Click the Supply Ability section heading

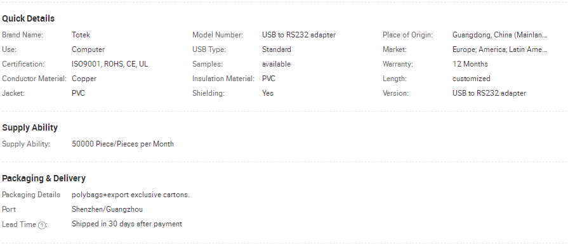tap(30, 127)
